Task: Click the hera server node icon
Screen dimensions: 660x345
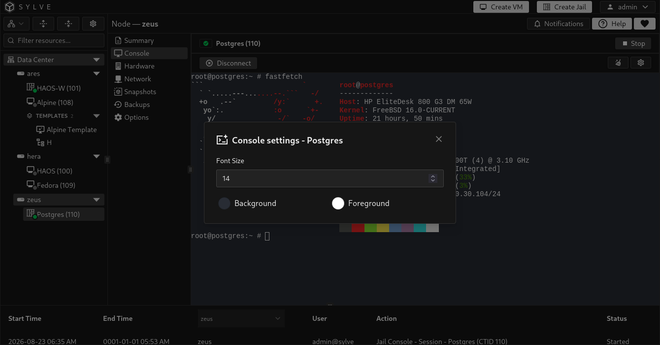Action: (x=21, y=156)
